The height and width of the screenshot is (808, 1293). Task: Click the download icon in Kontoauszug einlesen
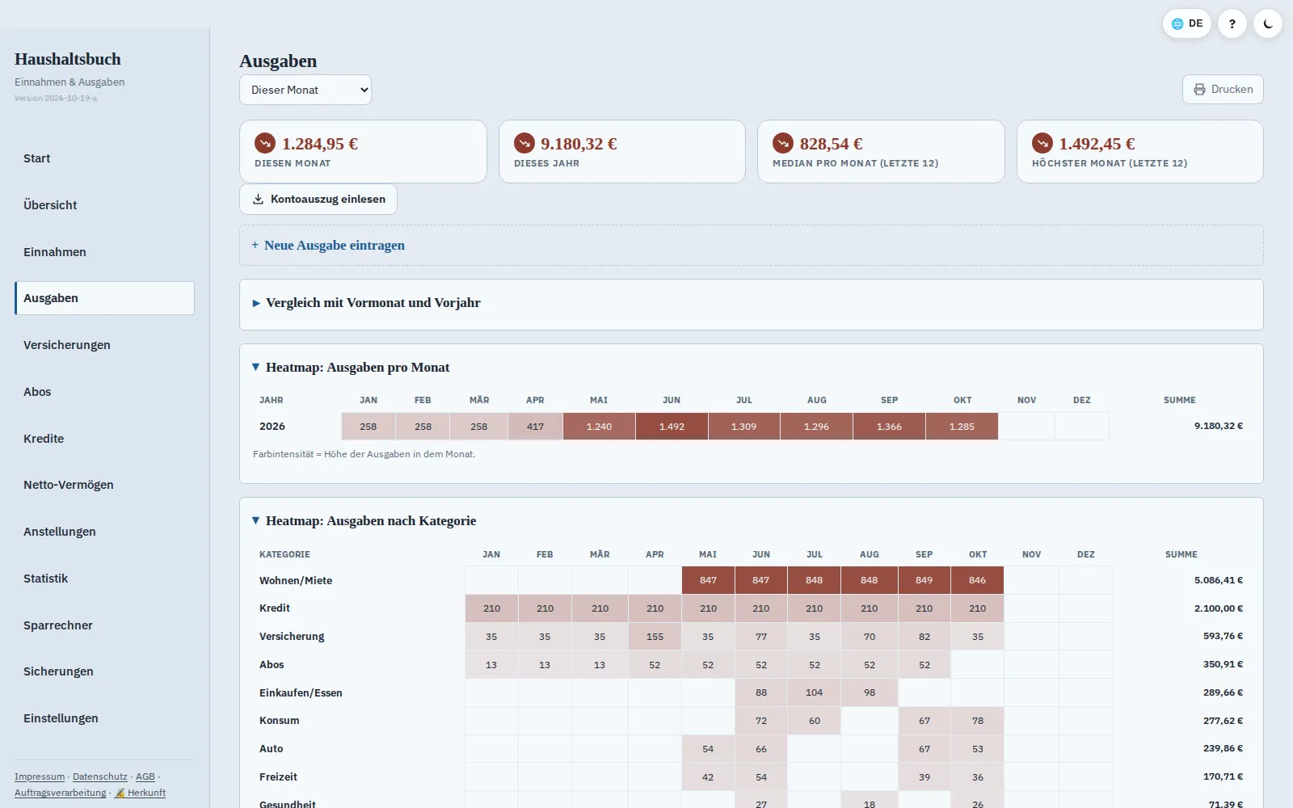(259, 199)
